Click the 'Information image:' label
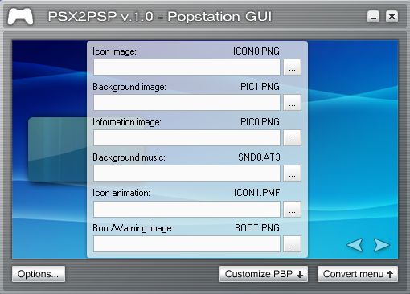Image resolution: width=410 pixels, height=294 pixels. pos(127,122)
